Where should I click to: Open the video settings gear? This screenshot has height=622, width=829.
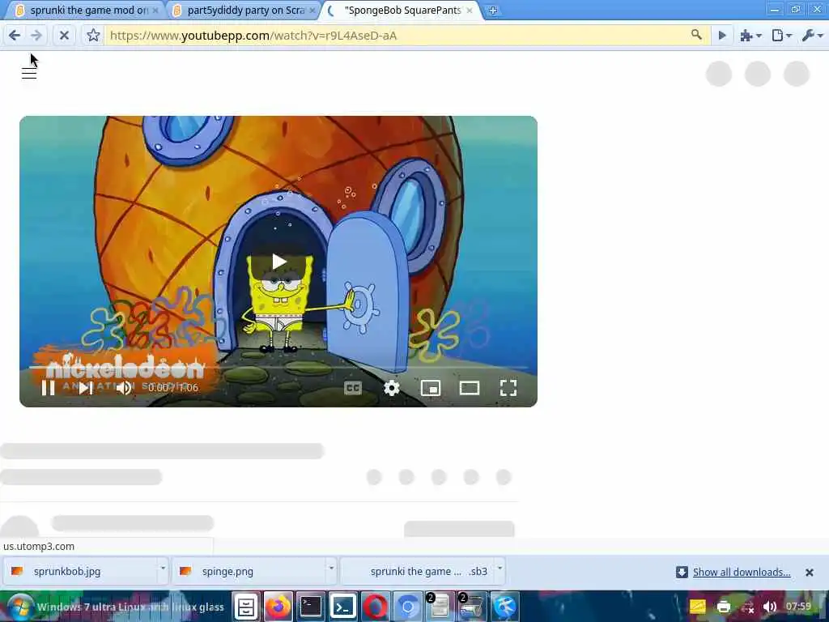coord(392,388)
